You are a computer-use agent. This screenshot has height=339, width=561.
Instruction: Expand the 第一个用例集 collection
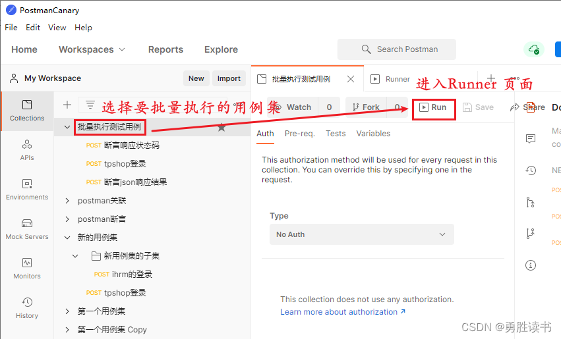click(x=67, y=311)
